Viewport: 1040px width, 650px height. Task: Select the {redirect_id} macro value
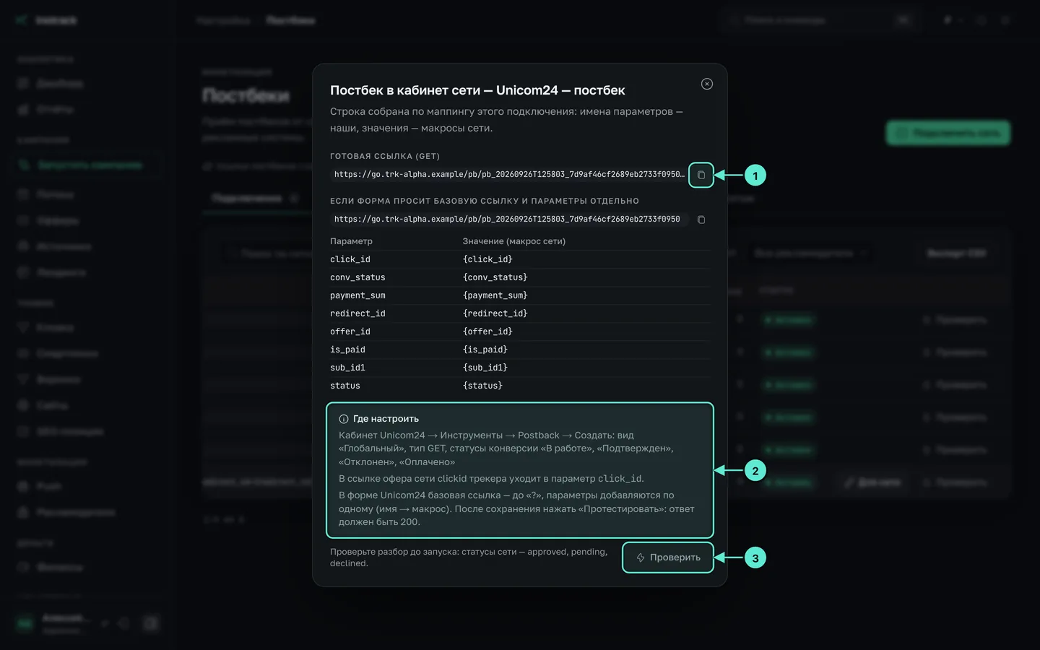tap(495, 313)
